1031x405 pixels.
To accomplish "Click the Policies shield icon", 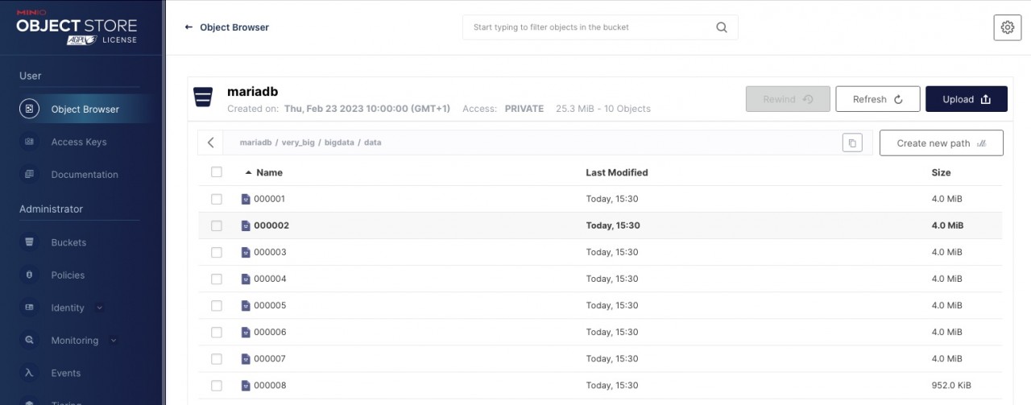I will point(29,275).
